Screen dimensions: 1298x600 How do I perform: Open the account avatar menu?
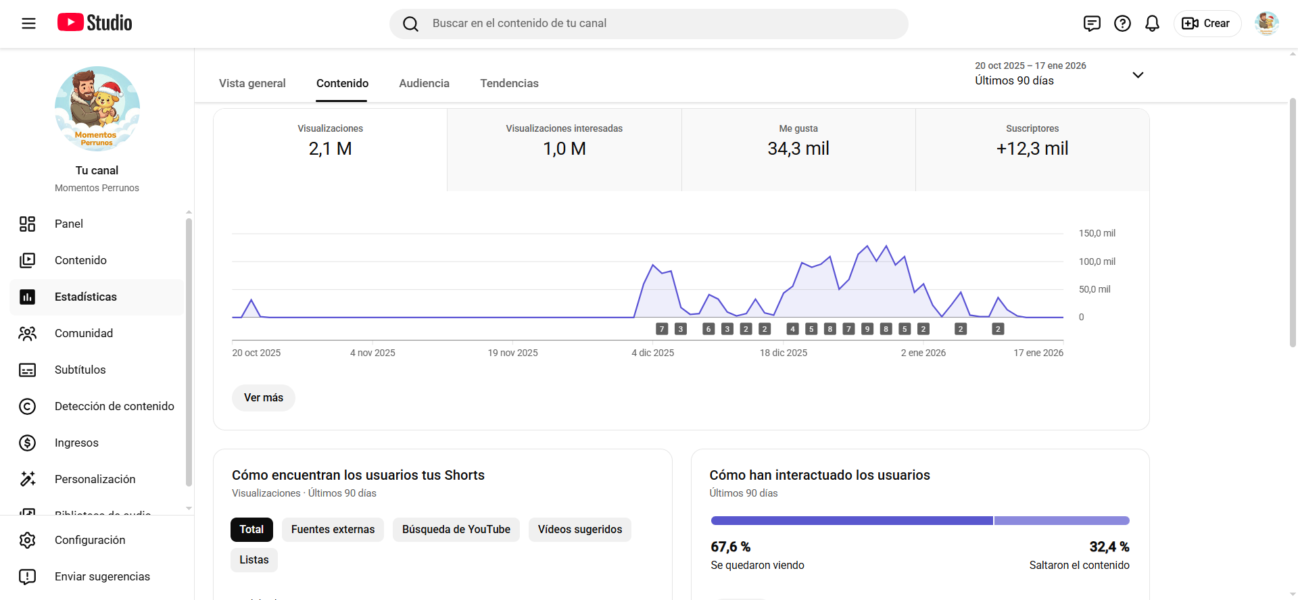pos(1266,24)
